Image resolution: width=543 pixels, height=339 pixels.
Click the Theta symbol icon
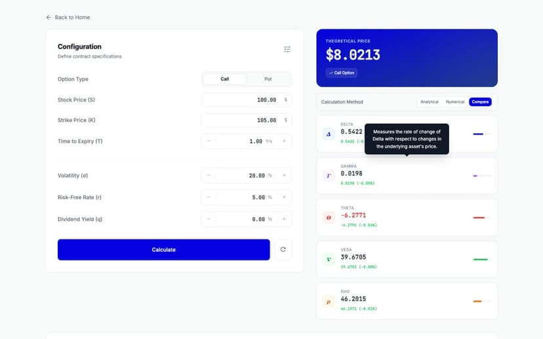[329, 218]
